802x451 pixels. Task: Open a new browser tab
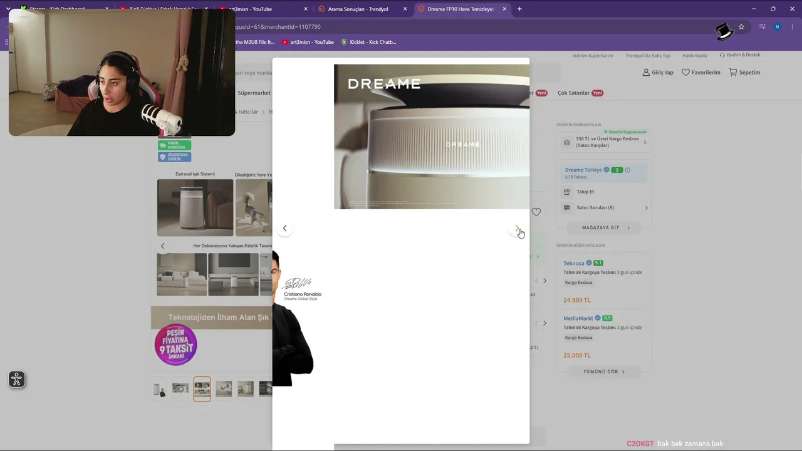(519, 9)
